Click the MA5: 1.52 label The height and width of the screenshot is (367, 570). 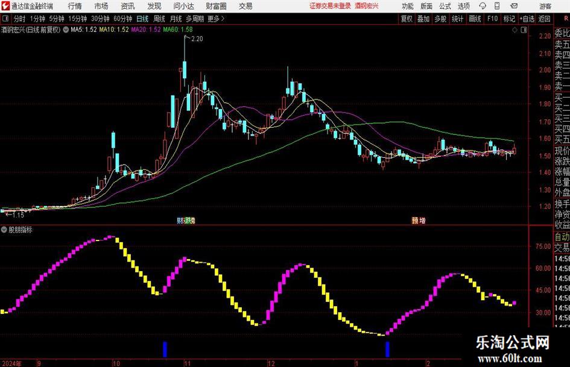coord(84,30)
